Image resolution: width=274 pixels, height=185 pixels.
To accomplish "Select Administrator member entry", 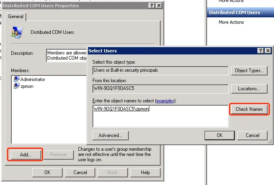I will (29, 79).
